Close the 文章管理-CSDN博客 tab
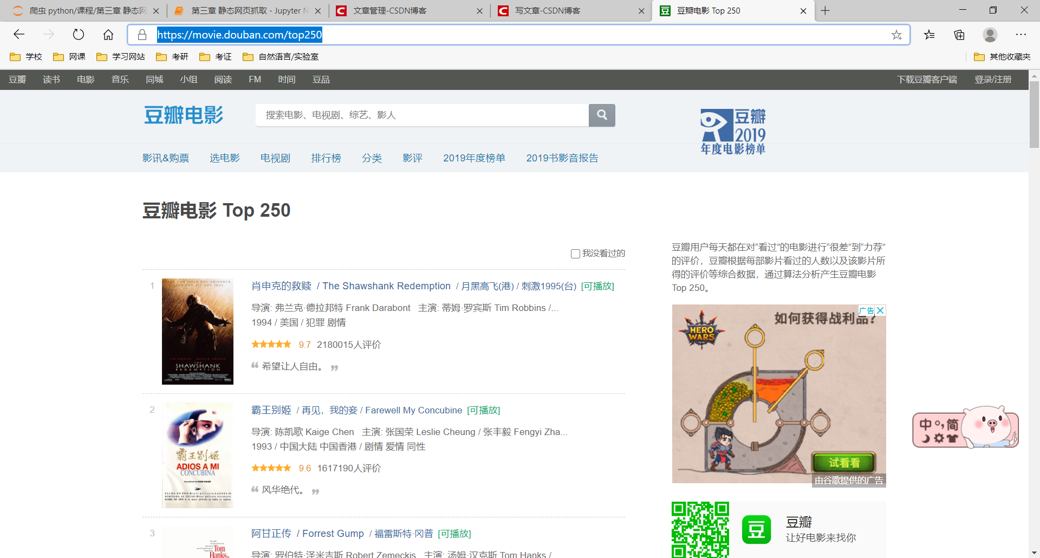Viewport: 1040px width, 558px height. [479, 11]
